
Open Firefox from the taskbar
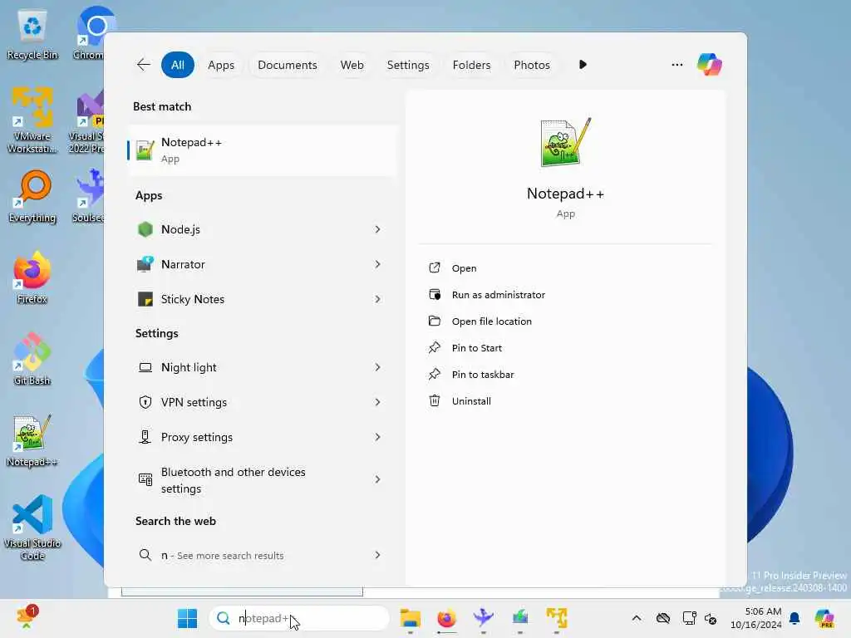pos(446,618)
